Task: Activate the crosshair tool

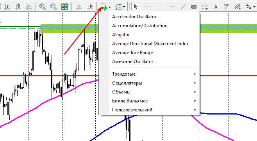Action: [x=147, y=7]
